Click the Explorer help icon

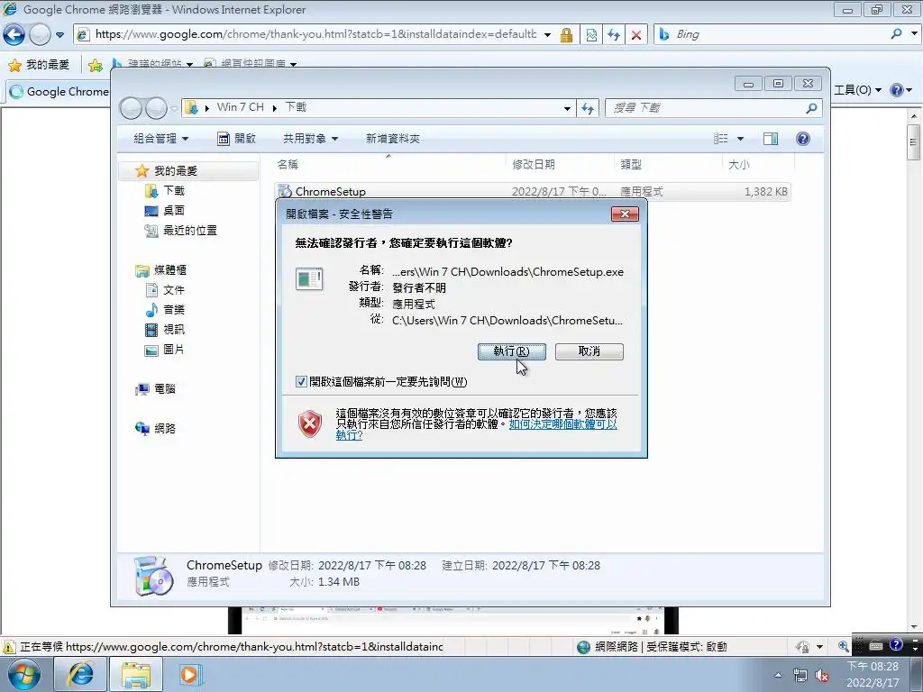[803, 138]
